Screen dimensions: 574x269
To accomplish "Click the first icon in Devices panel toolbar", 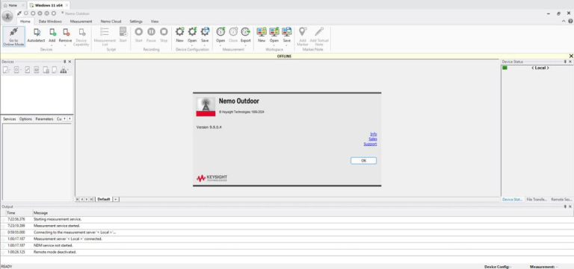I will tap(6, 70).
